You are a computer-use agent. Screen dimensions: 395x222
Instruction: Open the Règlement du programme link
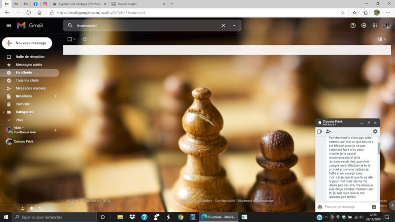[x=255, y=201]
